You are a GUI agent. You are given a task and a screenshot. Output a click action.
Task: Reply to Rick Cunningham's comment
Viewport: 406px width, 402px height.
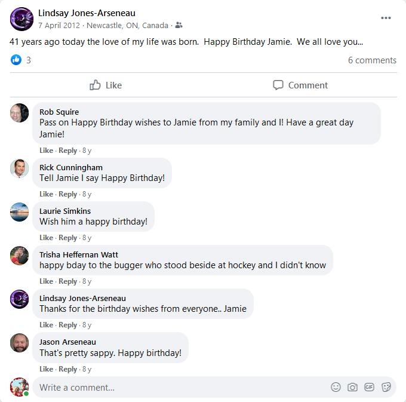[x=68, y=194]
